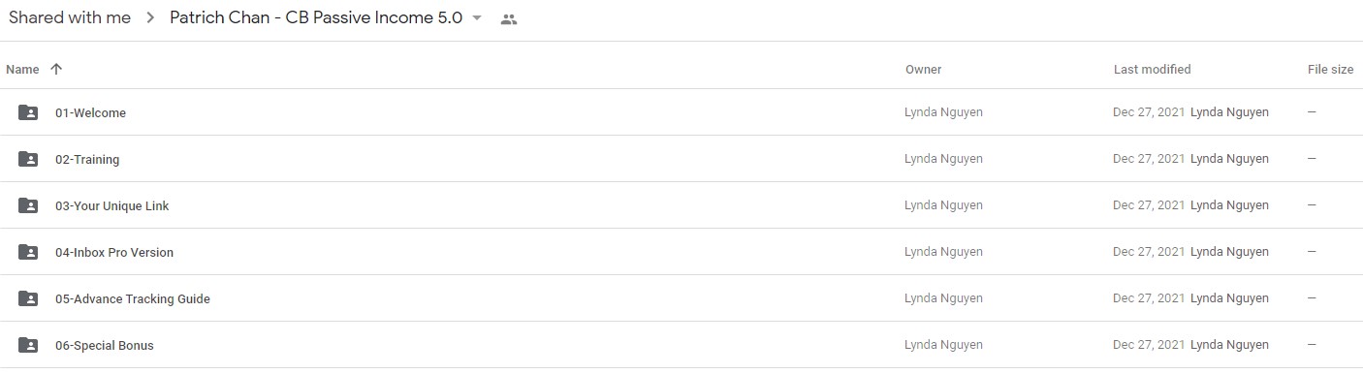Click the Dec 27, 2021 date on 04-Inbox Pro Version row

tap(1149, 252)
